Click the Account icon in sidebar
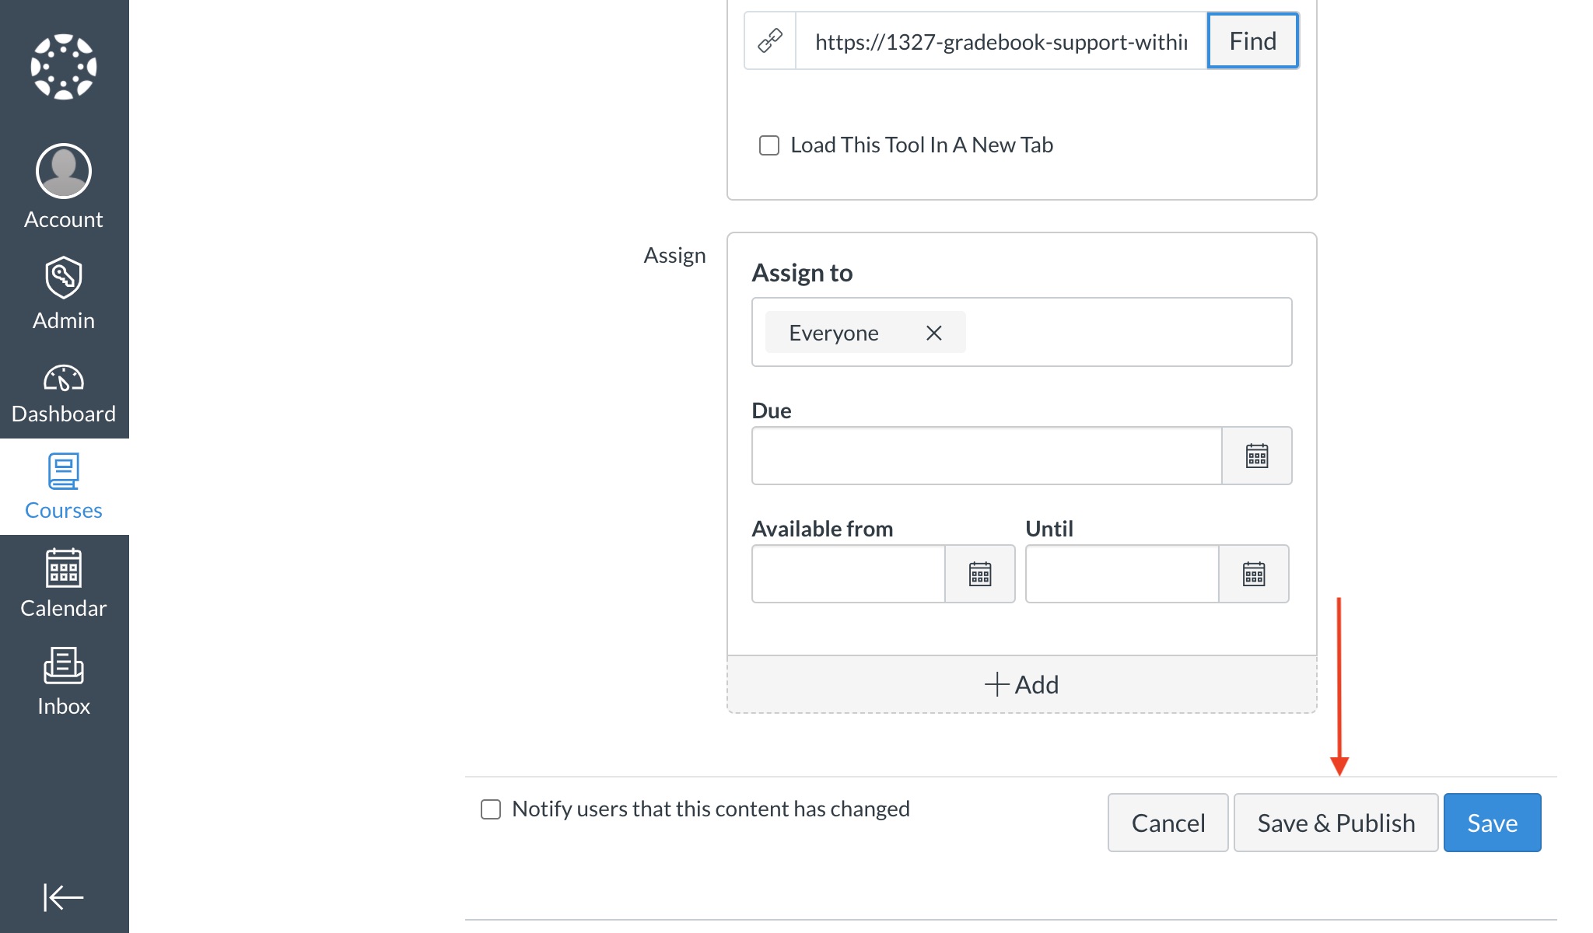 [x=63, y=170]
